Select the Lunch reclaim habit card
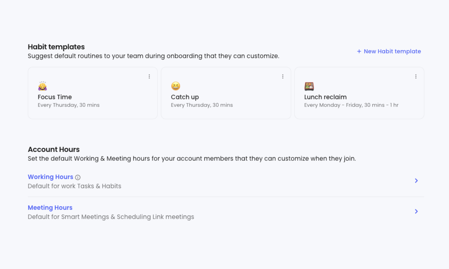 [359, 93]
